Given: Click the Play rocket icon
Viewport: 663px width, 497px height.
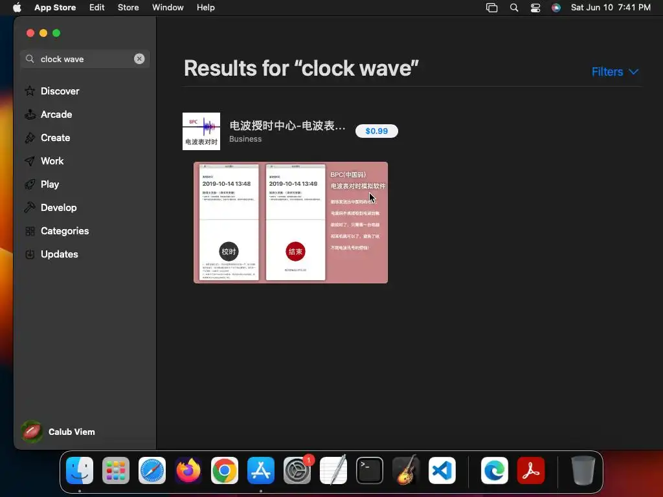Looking at the screenshot, I should point(30,184).
